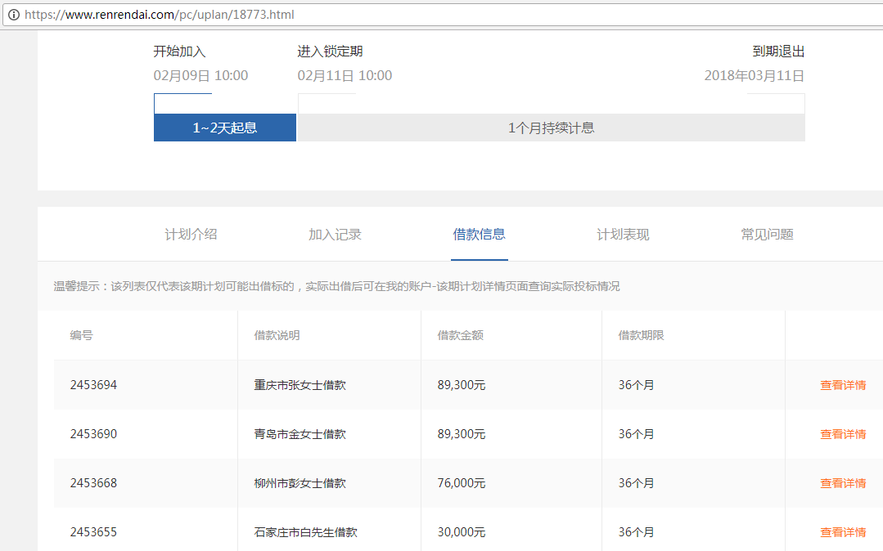Click the 编号 column header
883x551 pixels.
tap(81, 335)
